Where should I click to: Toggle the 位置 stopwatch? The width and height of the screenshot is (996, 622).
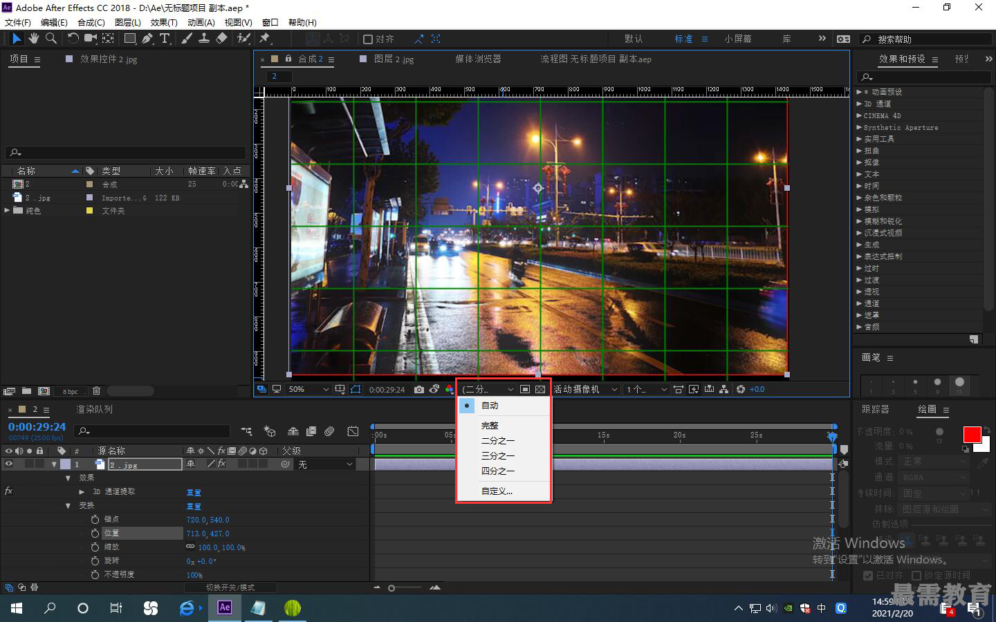click(x=95, y=533)
